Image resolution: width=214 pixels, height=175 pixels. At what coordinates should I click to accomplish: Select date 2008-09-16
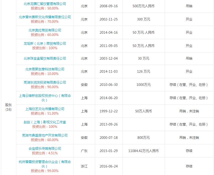(109, 6)
